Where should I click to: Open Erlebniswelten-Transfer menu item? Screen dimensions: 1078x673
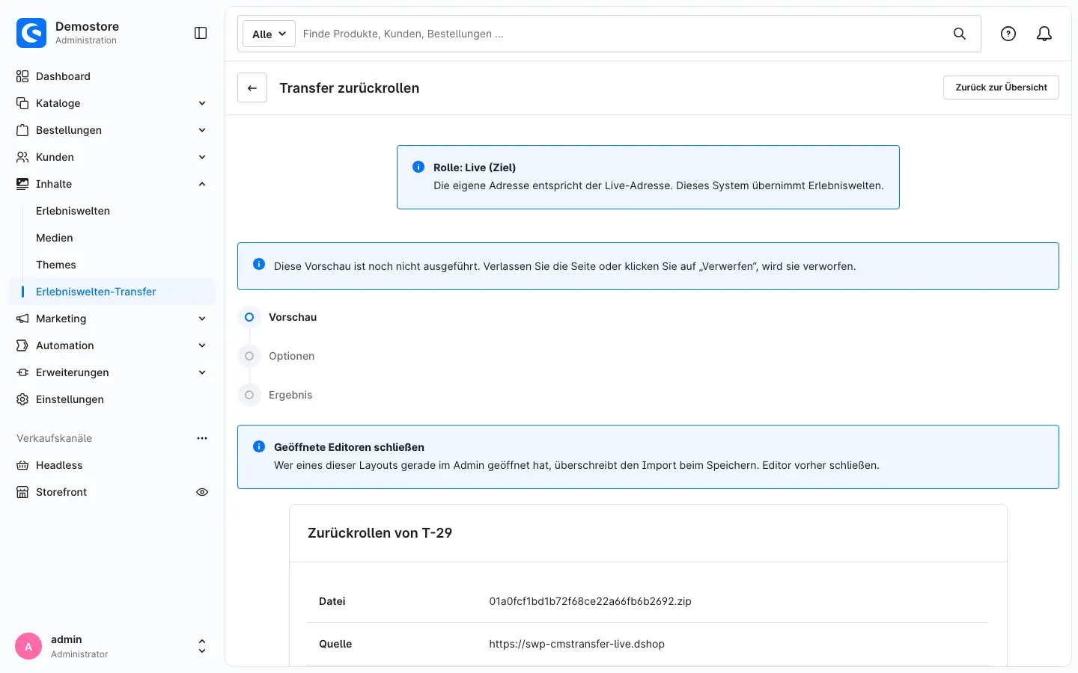[112, 292]
